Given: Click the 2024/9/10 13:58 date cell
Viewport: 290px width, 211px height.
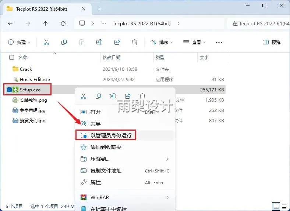Looking at the screenshot, I should (120, 69).
